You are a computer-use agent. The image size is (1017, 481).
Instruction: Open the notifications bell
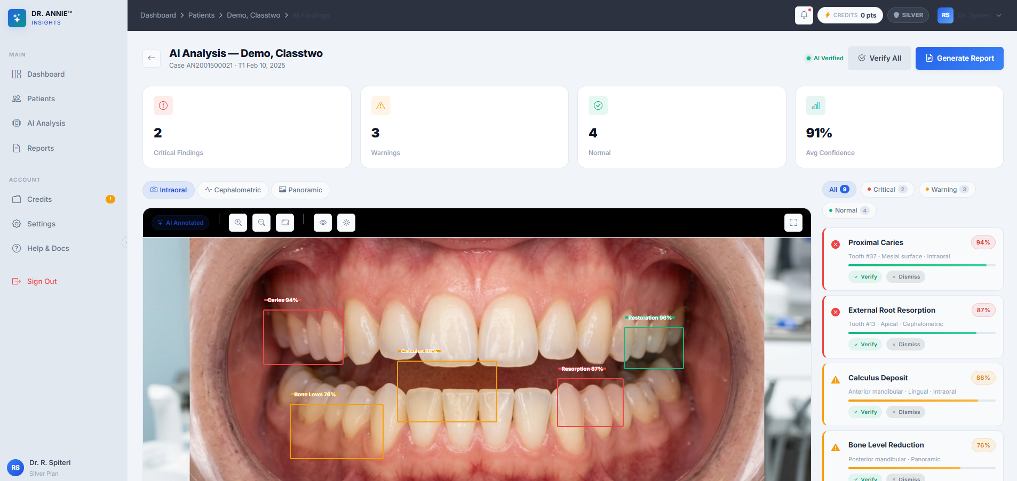804,15
